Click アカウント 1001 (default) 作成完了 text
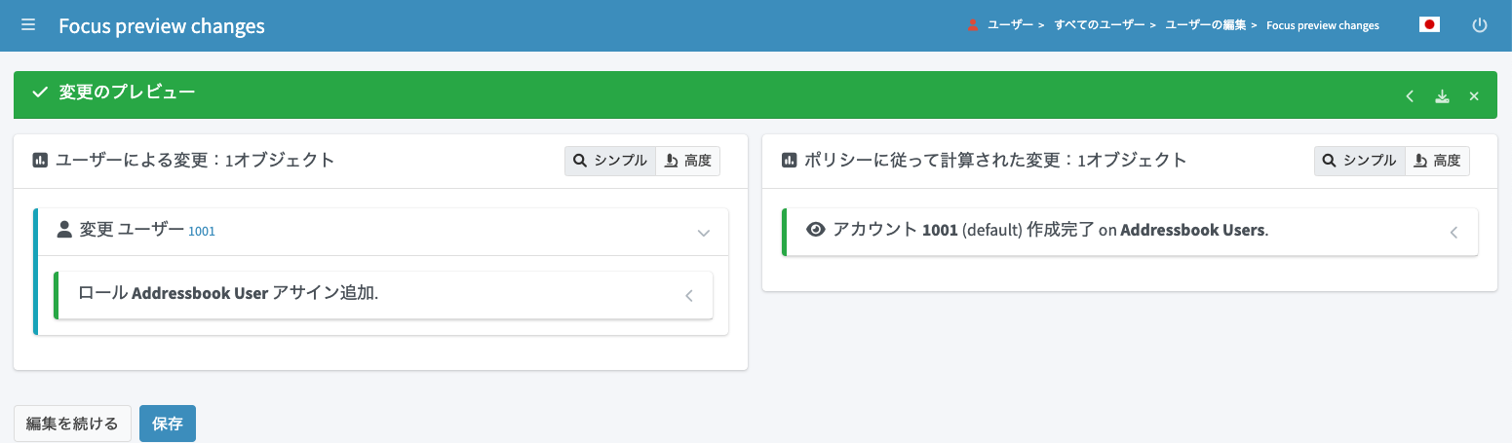This screenshot has height=443, width=1512. (1051, 230)
